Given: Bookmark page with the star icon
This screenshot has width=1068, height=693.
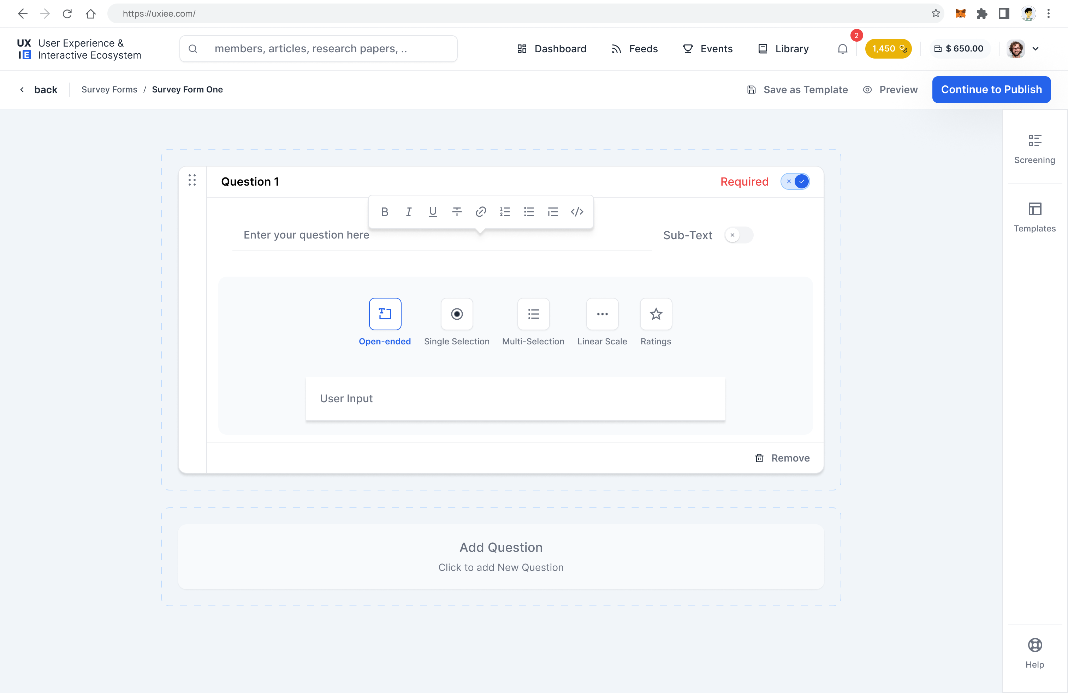Looking at the screenshot, I should click(936, 13).
